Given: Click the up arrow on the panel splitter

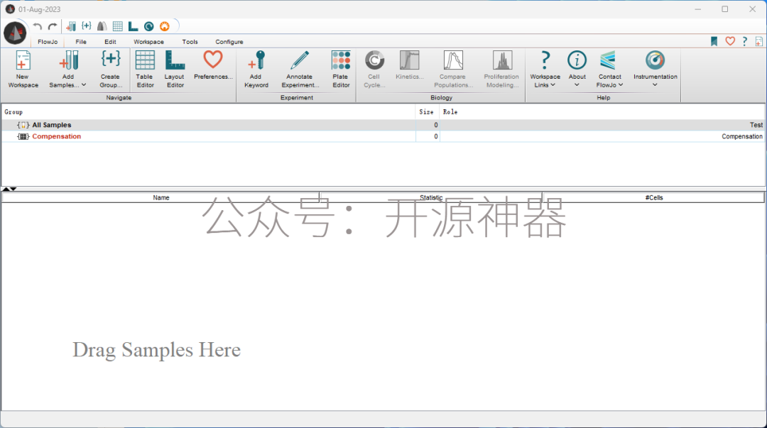Looking at the screenshot, I should point(6,190).
